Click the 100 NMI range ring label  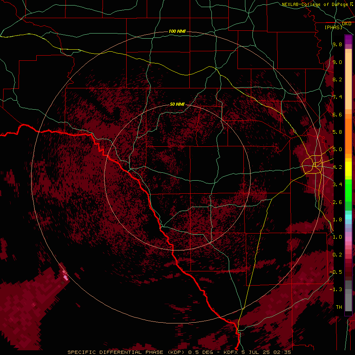pyautogui.click(x=177, y=31)
